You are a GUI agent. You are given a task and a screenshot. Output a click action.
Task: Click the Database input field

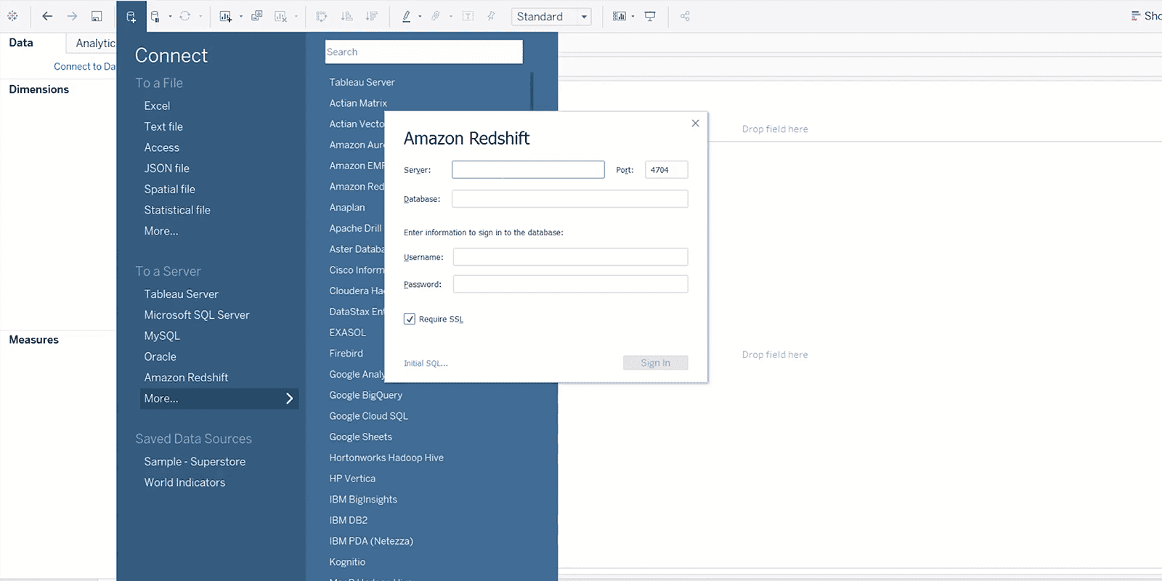569,198
